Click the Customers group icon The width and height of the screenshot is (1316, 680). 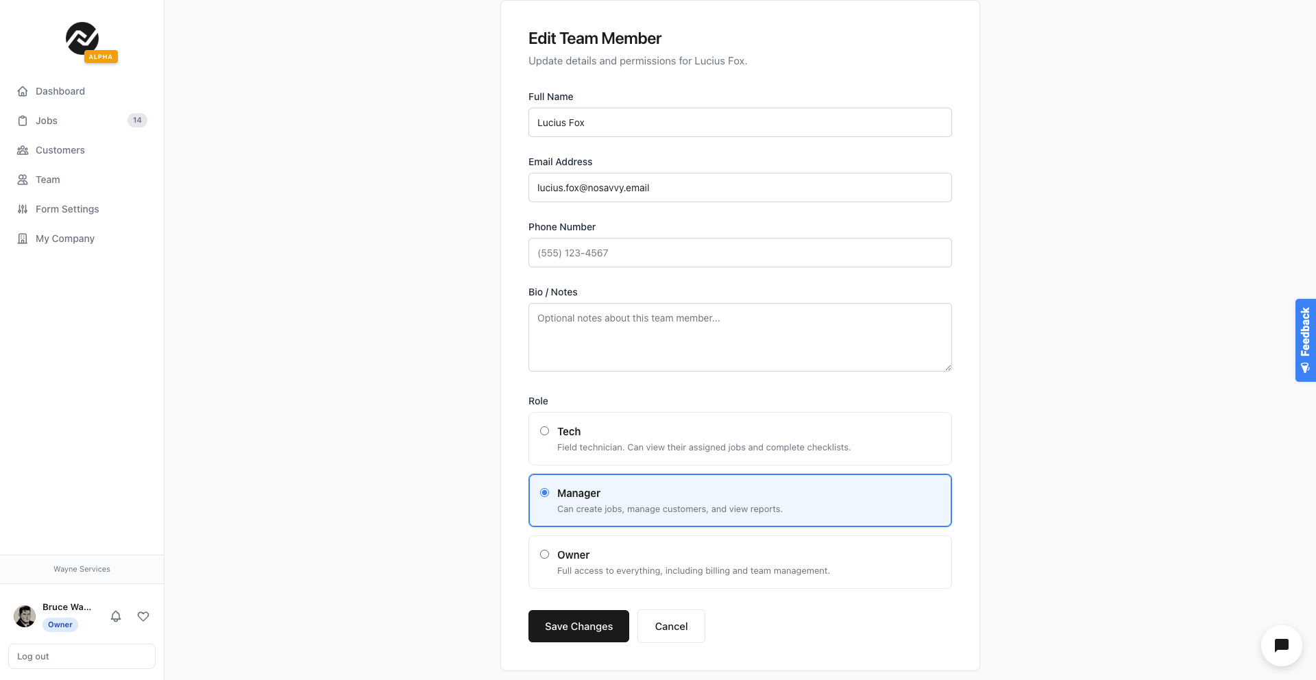click(23, 150)
